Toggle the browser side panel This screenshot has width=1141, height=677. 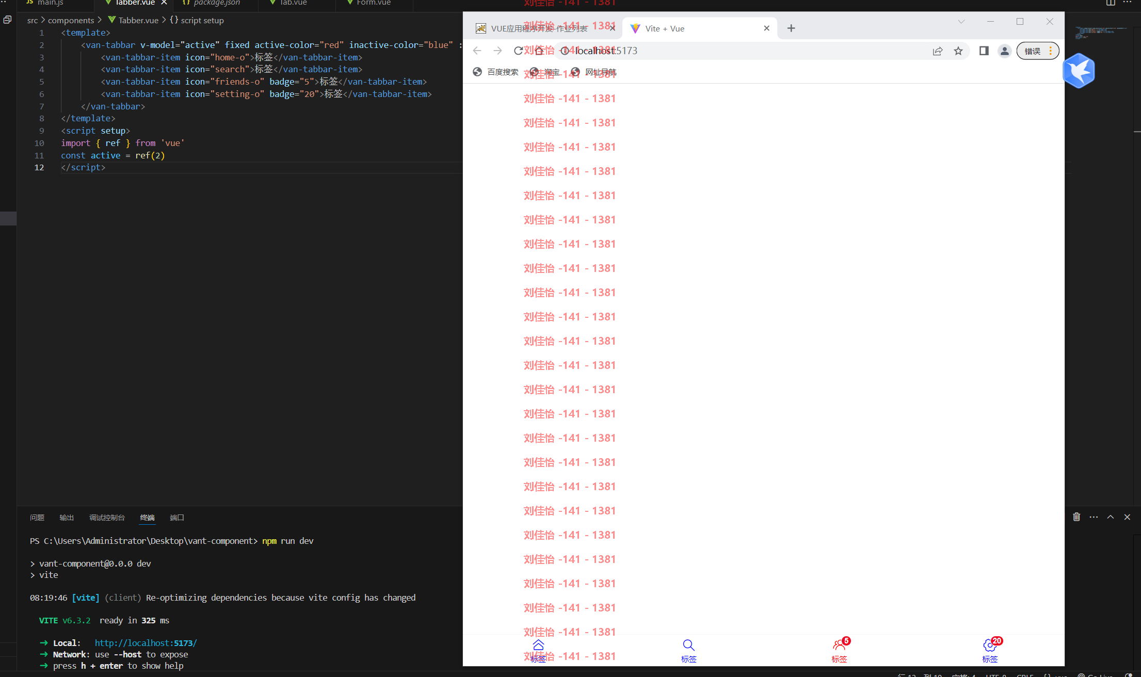click(x=984, y=51)
